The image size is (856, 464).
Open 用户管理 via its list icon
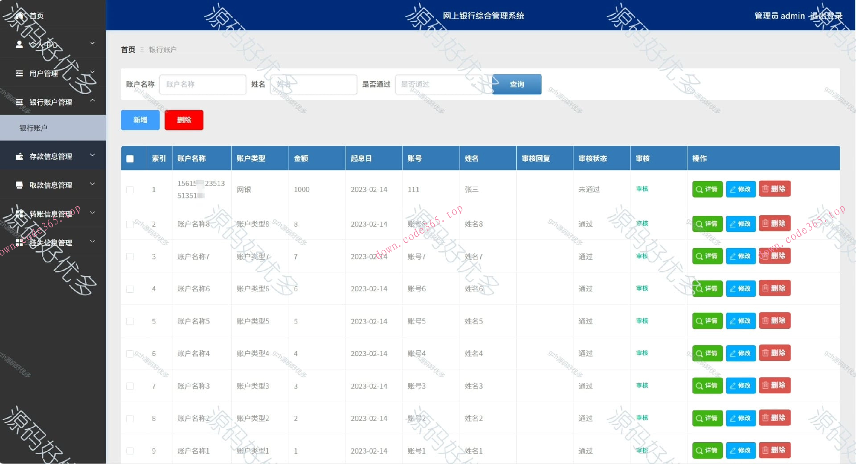(x=19, y=73)
